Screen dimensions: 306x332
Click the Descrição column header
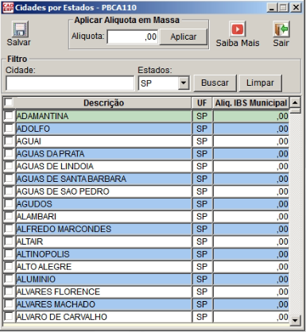tap(103, 102)
